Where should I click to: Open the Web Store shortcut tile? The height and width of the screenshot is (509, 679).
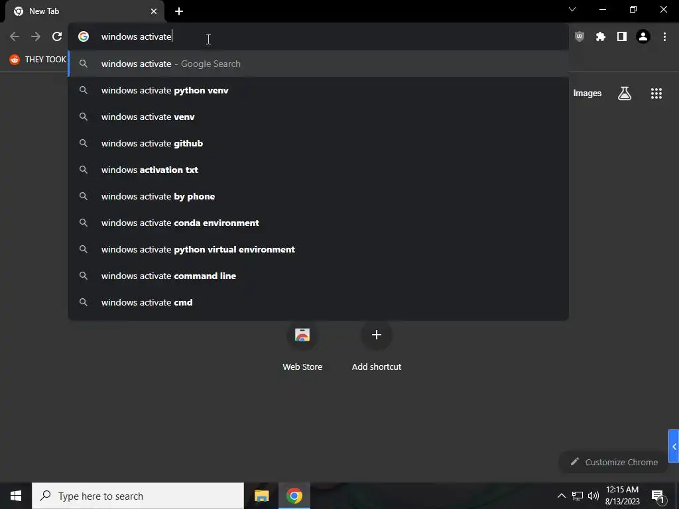302,347
